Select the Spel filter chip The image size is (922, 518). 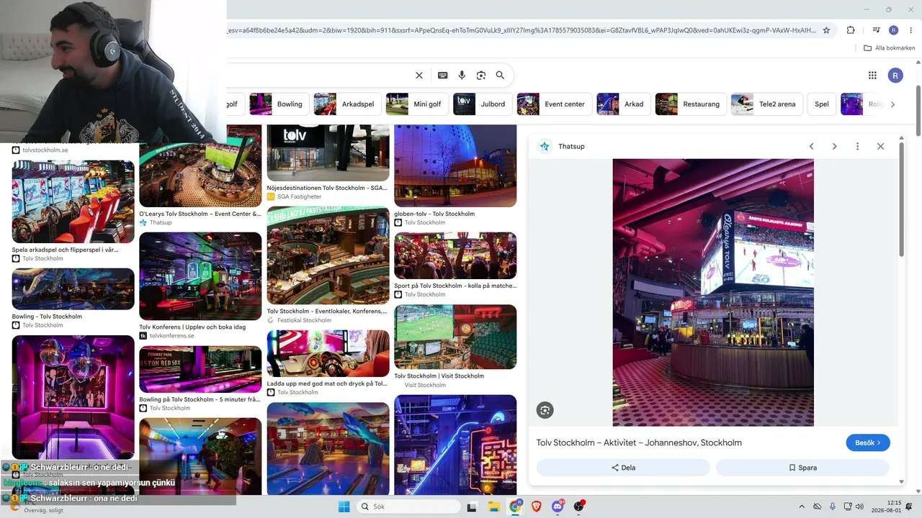(x=822, y=104)
